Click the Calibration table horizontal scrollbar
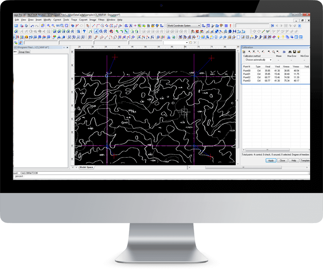This screenshot has height=270, width=323. 267,150
